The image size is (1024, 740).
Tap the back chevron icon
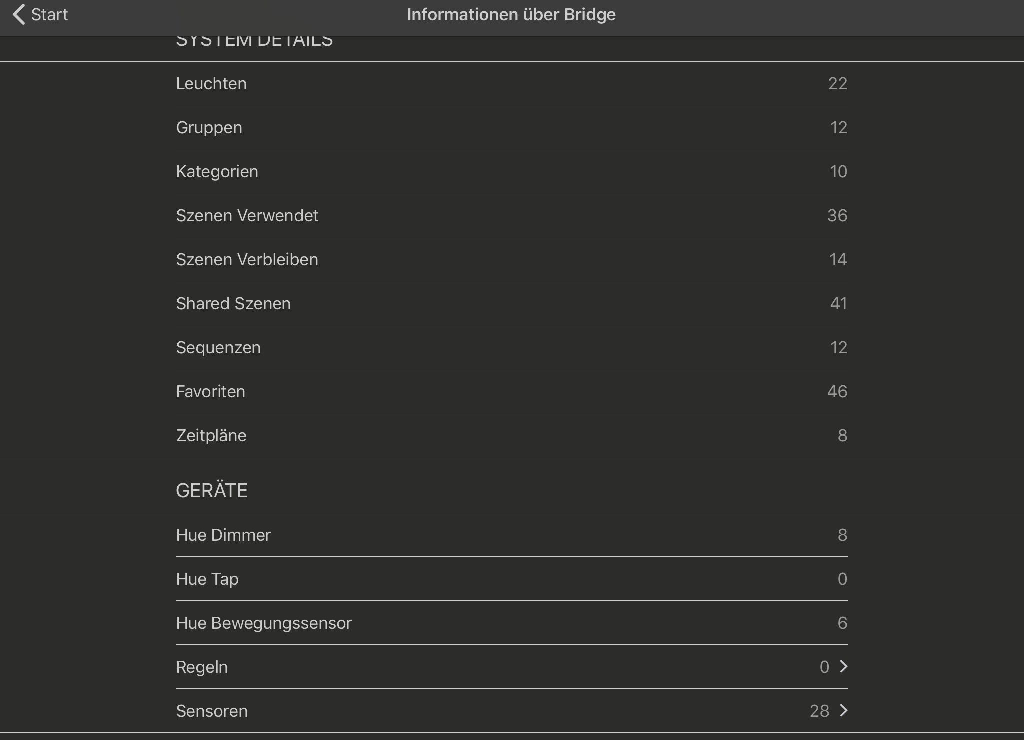click(19, 15)
